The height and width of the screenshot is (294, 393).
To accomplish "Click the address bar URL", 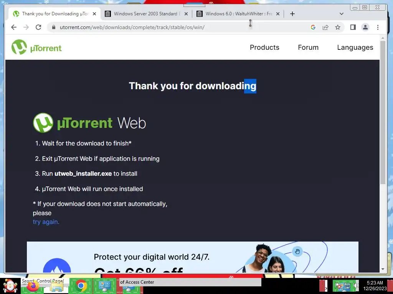I will tap(132, 27).
